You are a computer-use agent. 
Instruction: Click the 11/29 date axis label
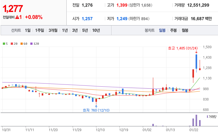[77, 130]
